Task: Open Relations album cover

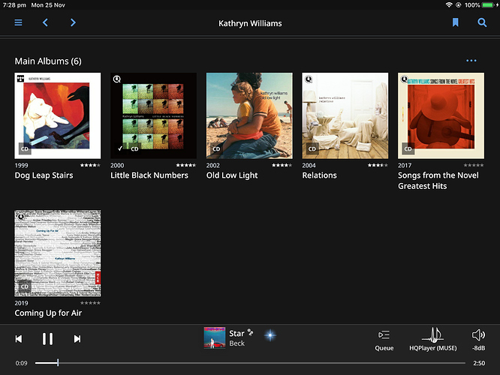Action: [x=345, y=115]
